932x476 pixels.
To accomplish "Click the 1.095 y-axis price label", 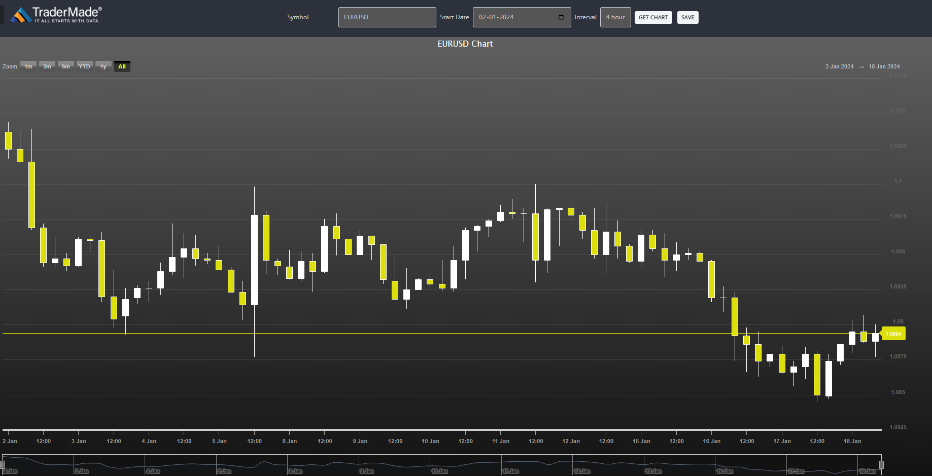I will [x=898, y=251].
